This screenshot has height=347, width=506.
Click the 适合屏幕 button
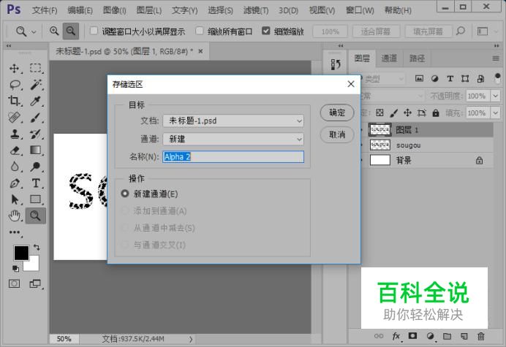point(376,31)
